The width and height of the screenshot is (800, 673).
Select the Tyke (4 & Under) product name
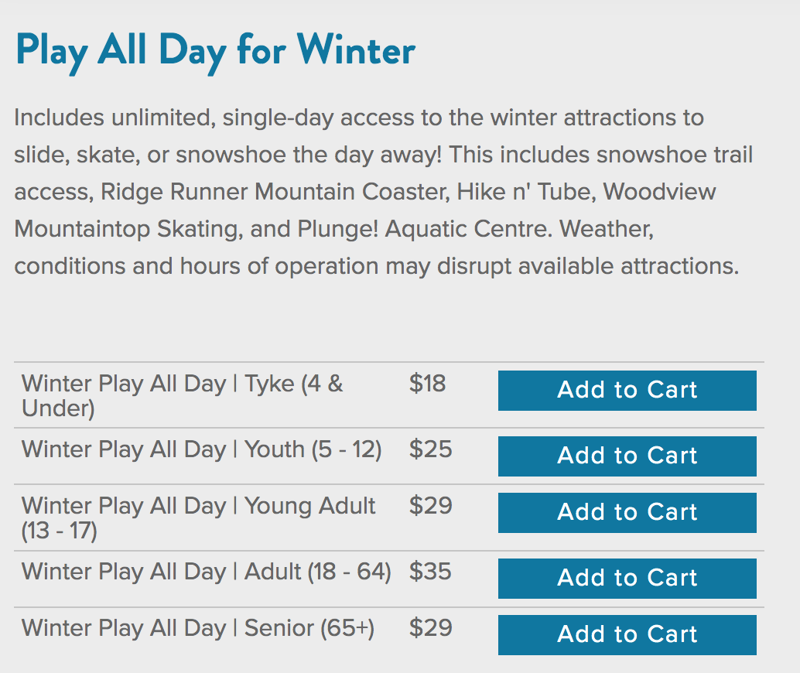[x=182, y=396]
